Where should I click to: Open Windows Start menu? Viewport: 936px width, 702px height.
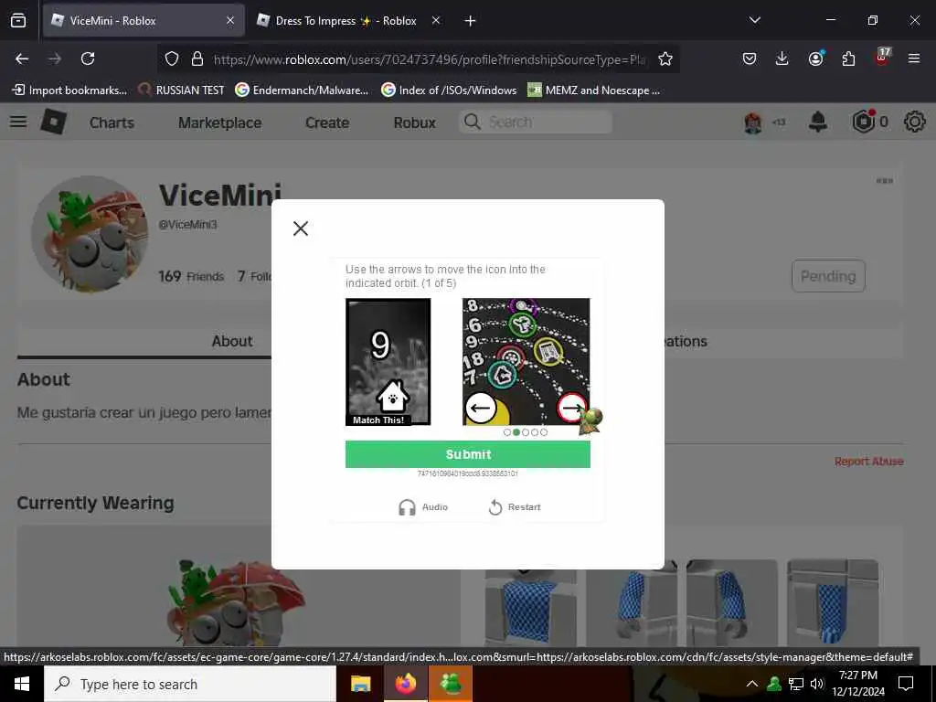point(22,684)
